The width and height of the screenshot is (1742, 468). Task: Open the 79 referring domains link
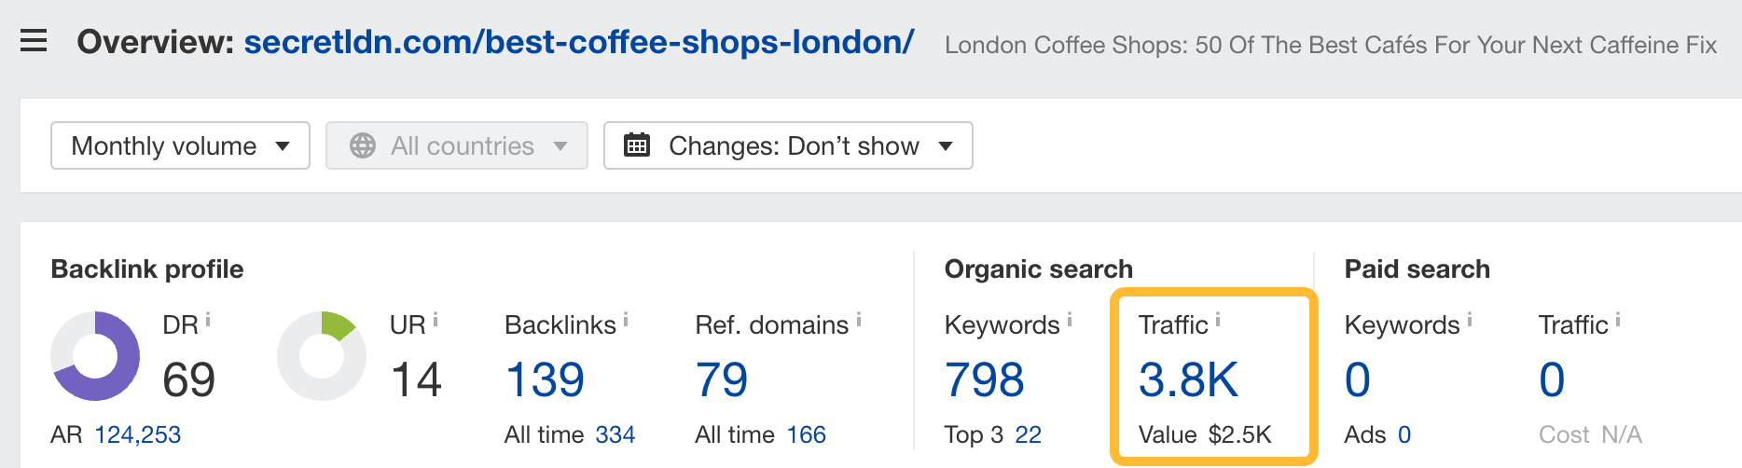tap(722, 379)
